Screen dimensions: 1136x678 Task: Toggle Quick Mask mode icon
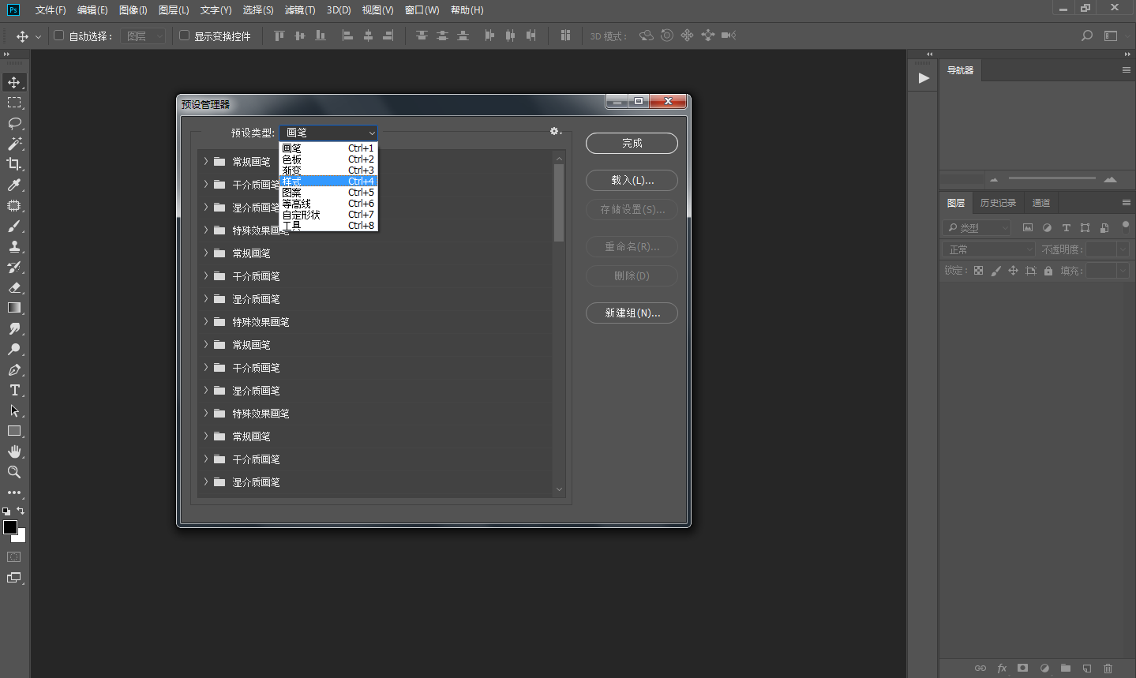coord(14,557)
